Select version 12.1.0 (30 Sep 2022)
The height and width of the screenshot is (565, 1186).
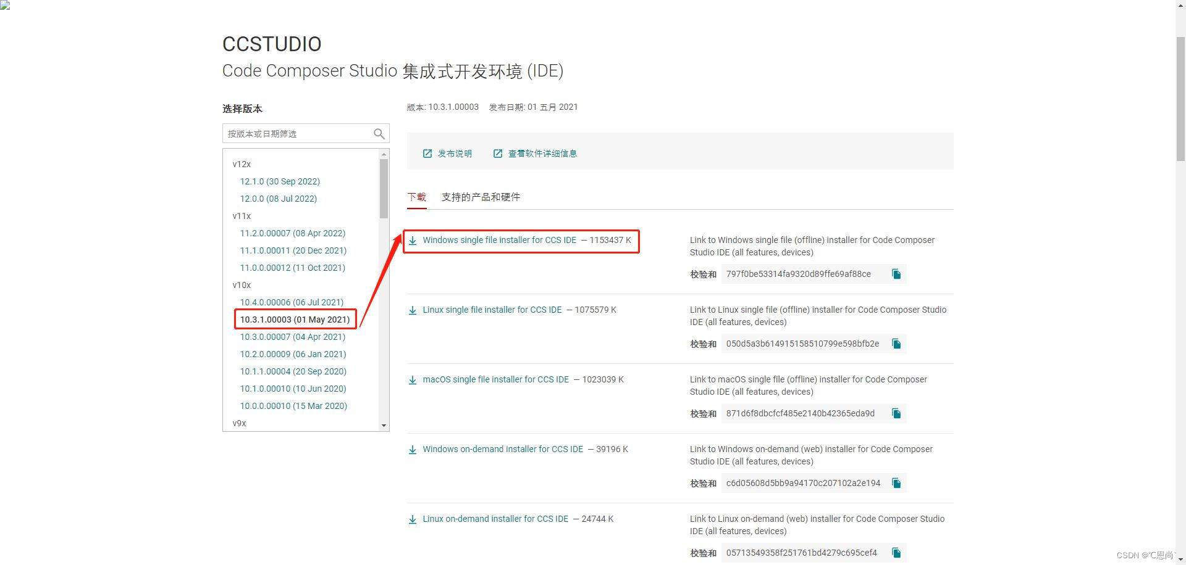[x=280, y=181]
